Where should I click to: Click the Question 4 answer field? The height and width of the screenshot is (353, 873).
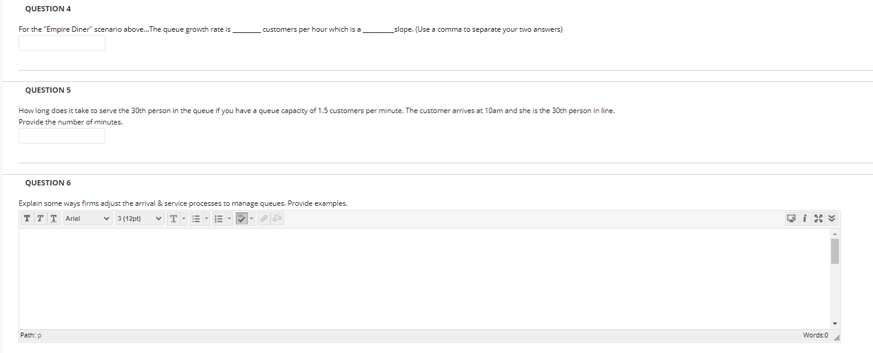(x=62, y=43)
